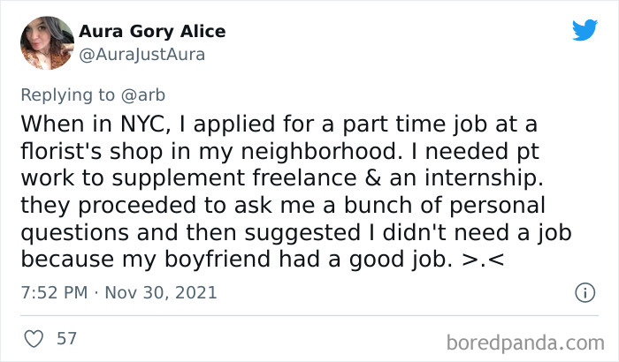Click the word 'questions' in tweet body
The height and width of the screenshot is (362, 619).
click(75, 233)
